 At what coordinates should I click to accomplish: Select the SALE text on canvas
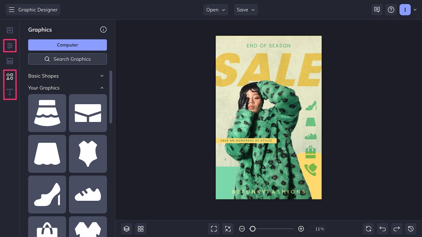click(269, 70)
